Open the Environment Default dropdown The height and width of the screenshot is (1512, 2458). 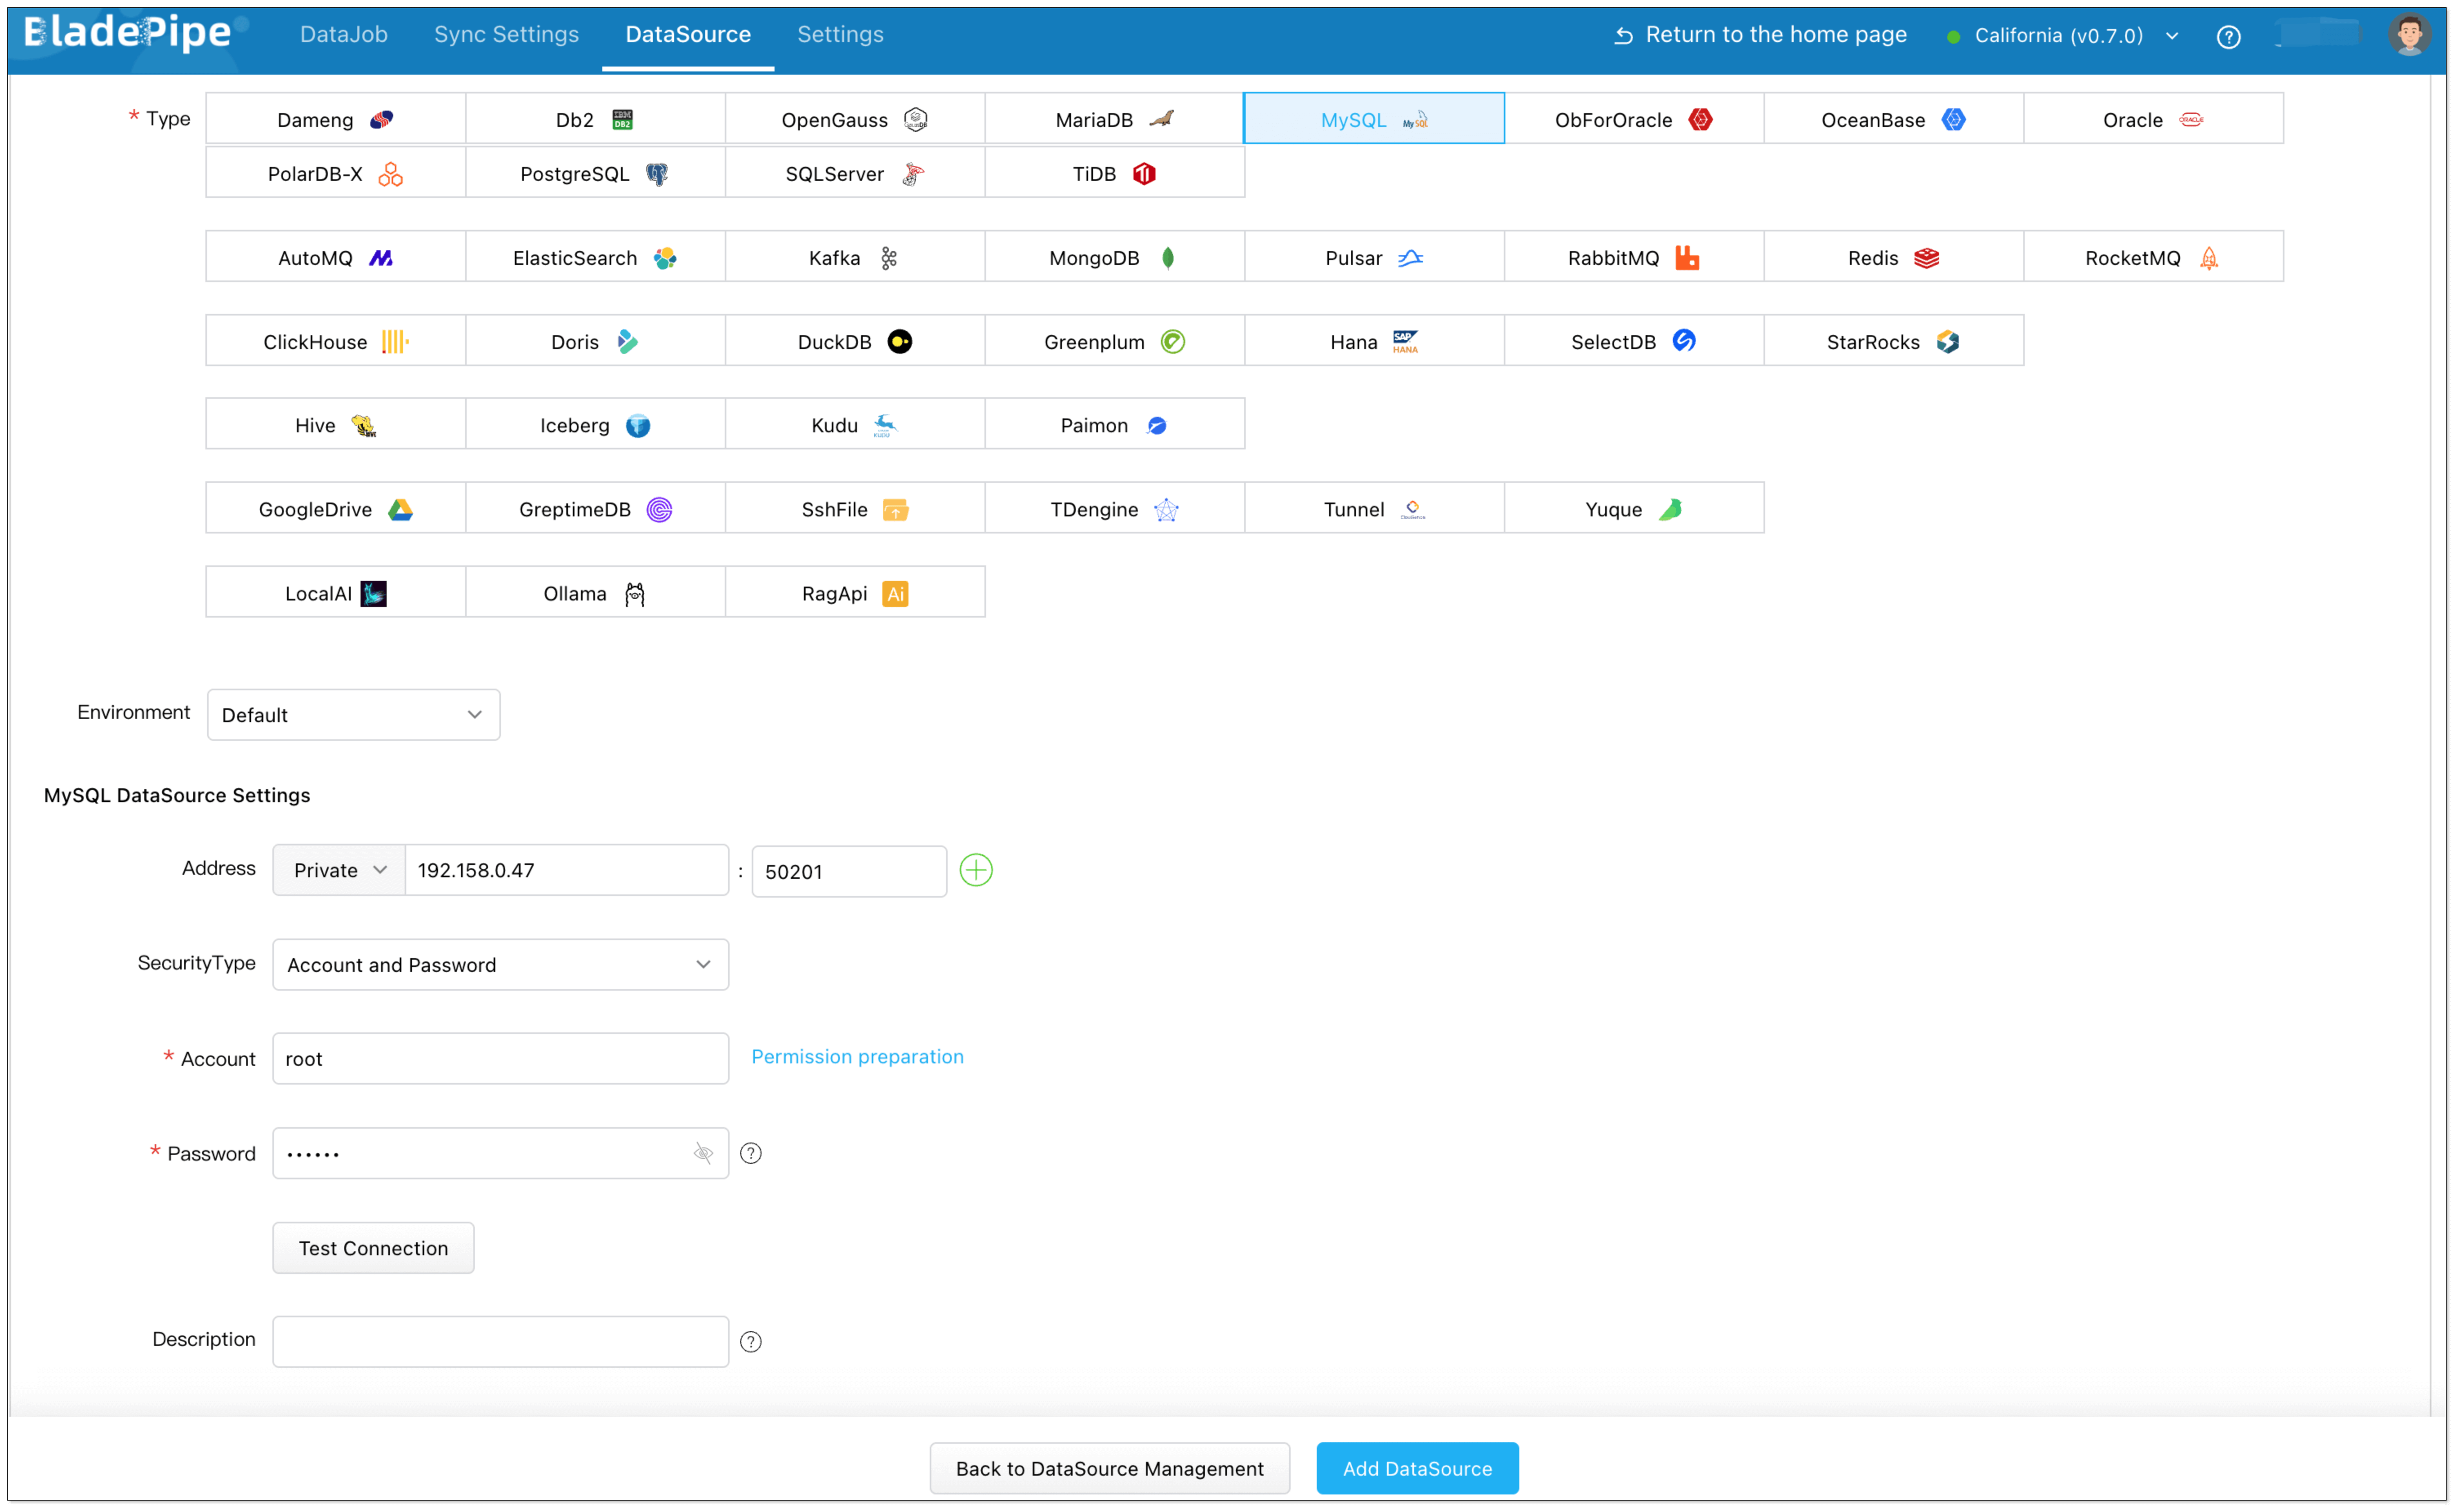click(353, 715)
